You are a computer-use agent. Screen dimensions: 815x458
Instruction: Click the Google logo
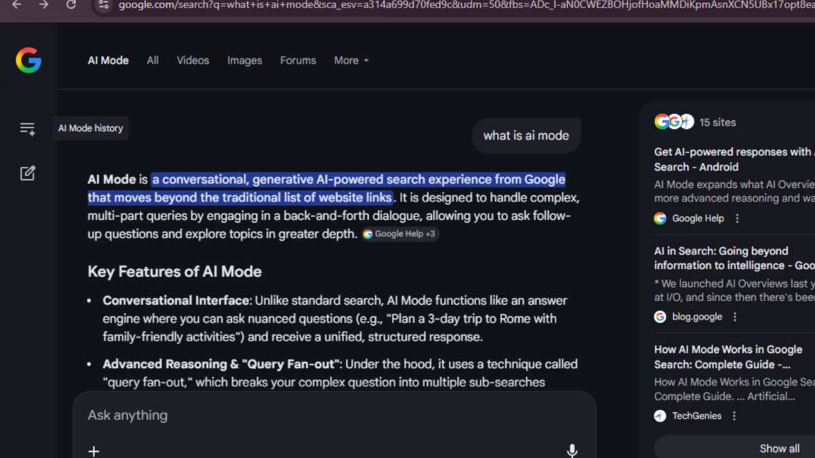click(x=29, y=60)
